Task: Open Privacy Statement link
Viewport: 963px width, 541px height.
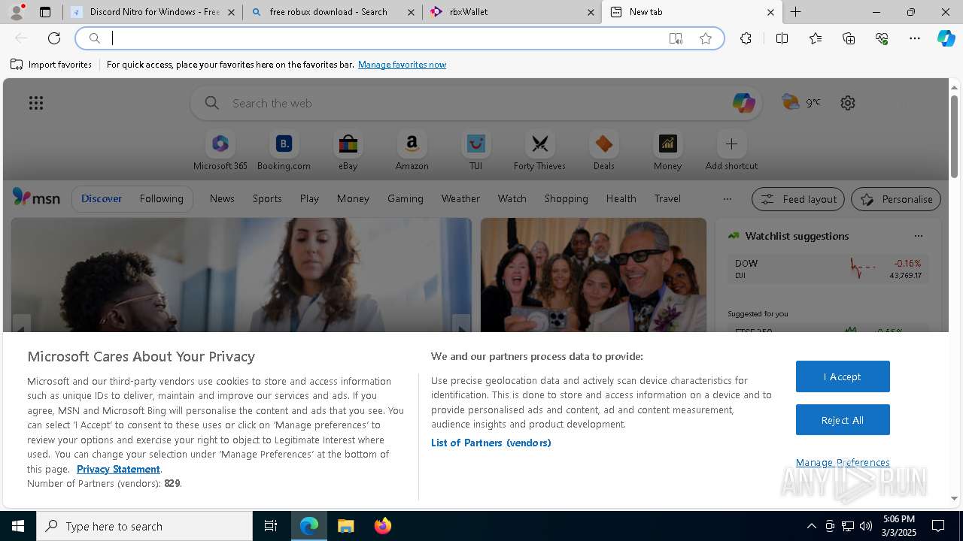Action: pyautogui.click(x=118, y=469)
